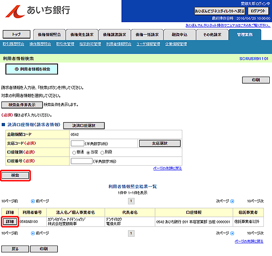The width and height of the screenshot is (272, 256).
Task: Click the bottom 印刷 print button
Action: pos(44,249)
